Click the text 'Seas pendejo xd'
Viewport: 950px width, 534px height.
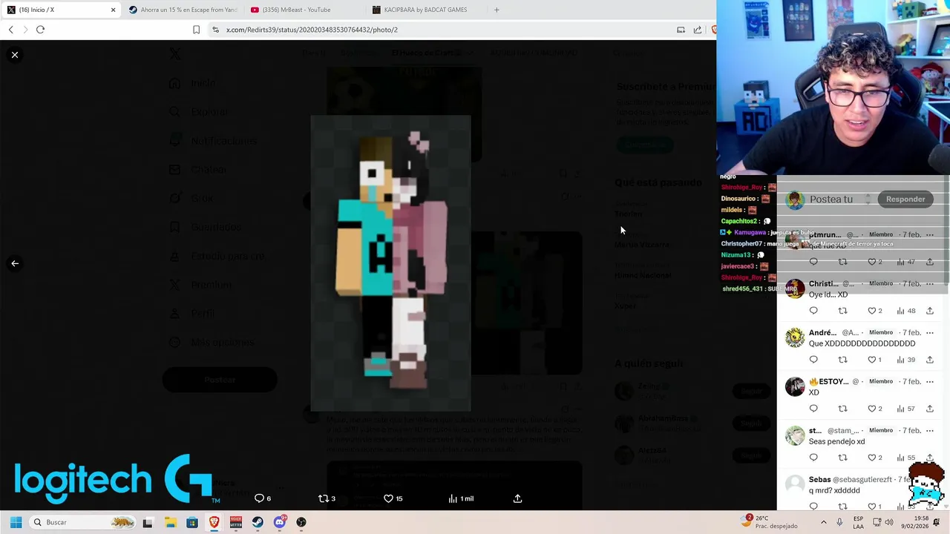(836, 441)
